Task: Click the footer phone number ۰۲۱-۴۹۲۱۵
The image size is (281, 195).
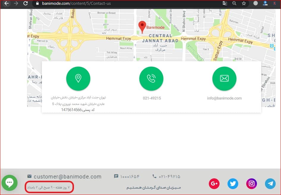Action: point(170,177)
